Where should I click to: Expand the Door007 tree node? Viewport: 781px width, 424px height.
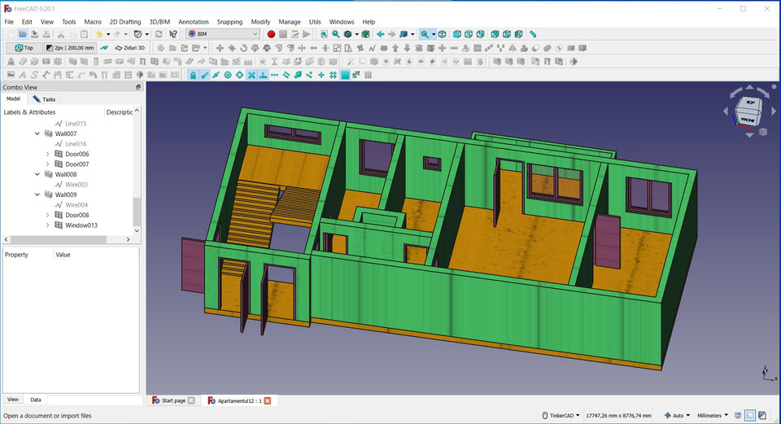pos(48,164)
